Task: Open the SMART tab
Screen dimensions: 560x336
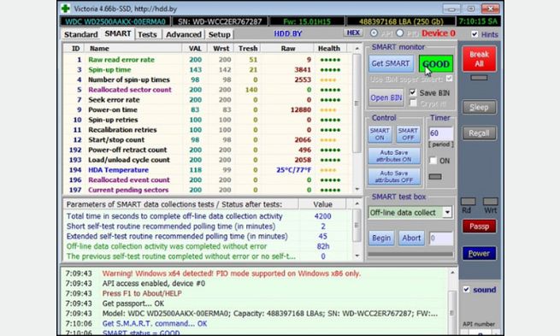Action: click(x=117, y=33)
